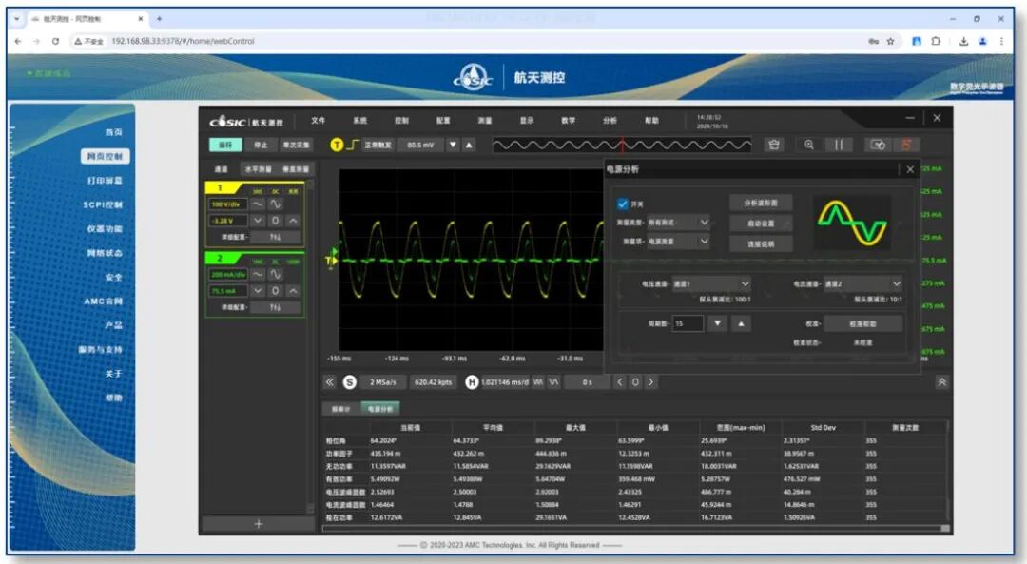The height and width of the screenshot is (564, 1027).
Task: Click the results table horizontal scrollbar
Action: click(635, 528)
